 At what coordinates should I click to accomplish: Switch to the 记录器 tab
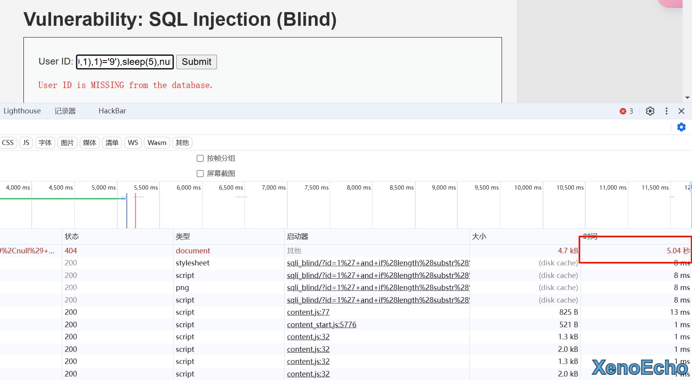(65, 111)
